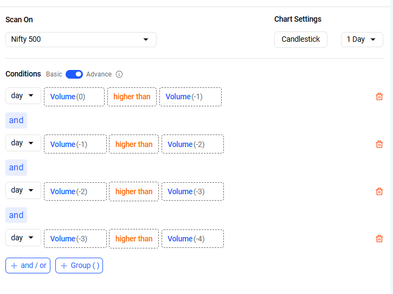Screen dimensions: 393x294
Task: Toggle the Basic/Advance conditions switch
Action: point(74,74)
